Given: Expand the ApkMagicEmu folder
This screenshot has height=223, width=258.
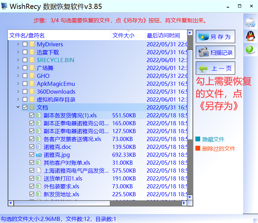Looking at the screenshot, I should (18, 83).
